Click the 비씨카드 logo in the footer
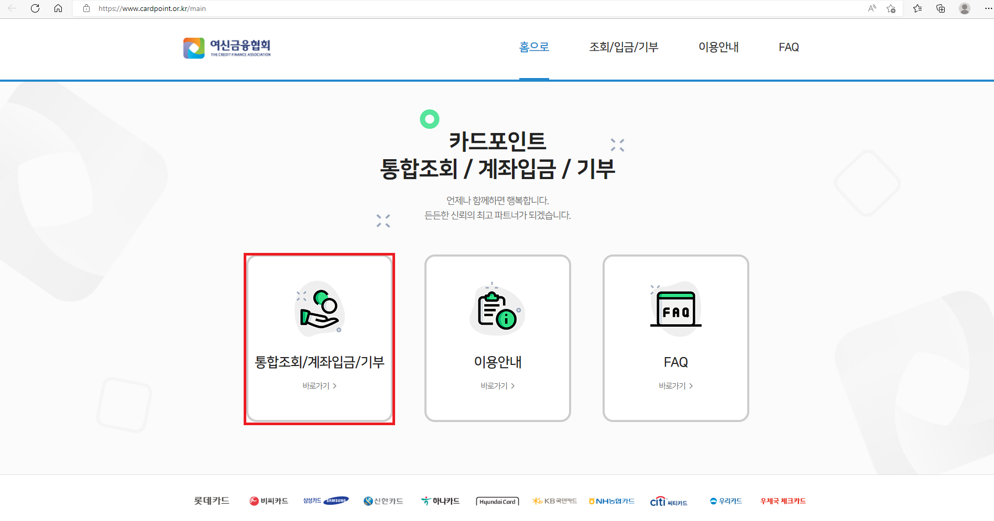 pos(268,501)
